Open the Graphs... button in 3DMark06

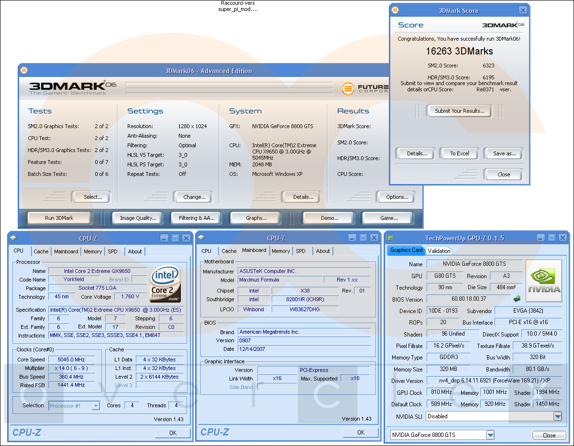(x=256, y=218)
